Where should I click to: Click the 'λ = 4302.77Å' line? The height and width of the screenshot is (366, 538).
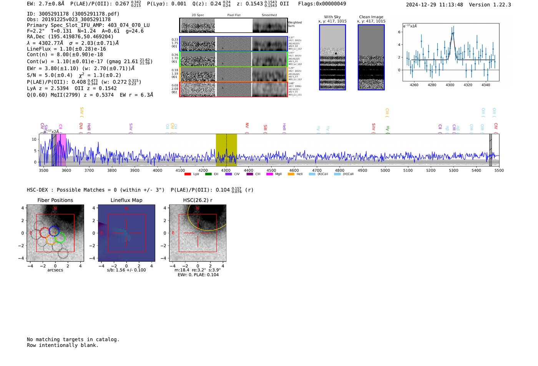pos(73,43)
